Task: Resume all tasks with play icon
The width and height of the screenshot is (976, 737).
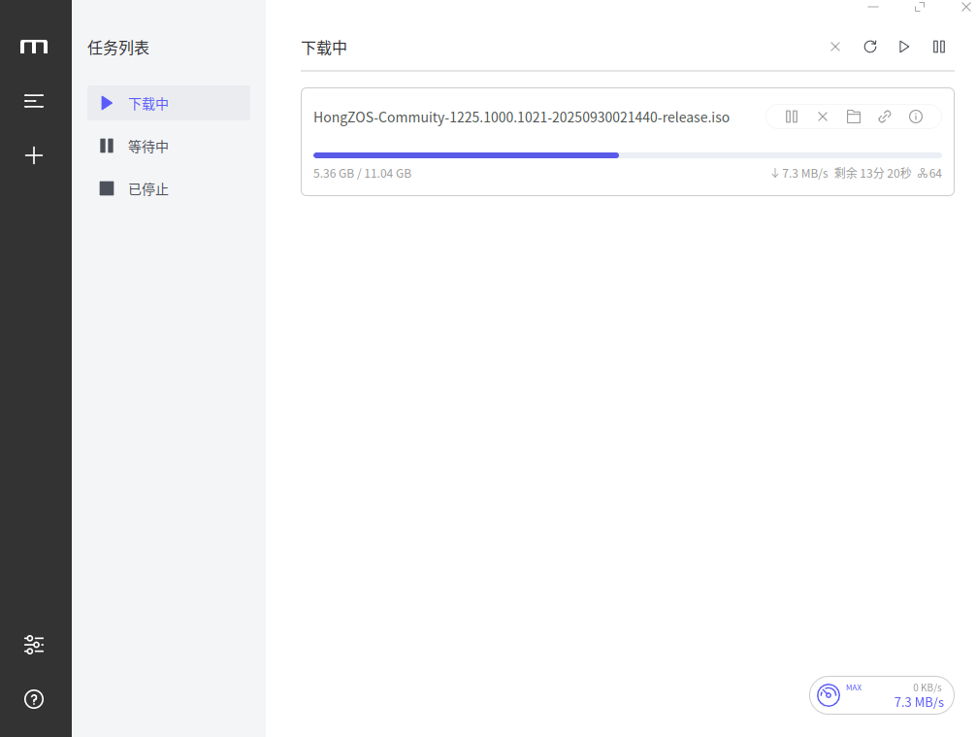Action: (x=904, y=47)
